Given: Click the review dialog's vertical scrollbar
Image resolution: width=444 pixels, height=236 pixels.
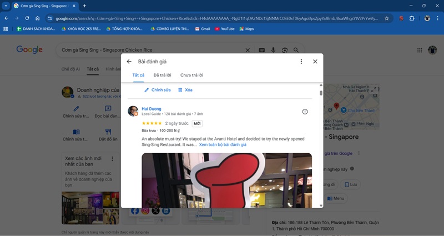Looking at the screenshot, I should tap(321, 92).
